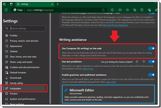Click the address bar URL edge://settings/languages
Viewport: 161px width, 108px height.
(40, 10)
